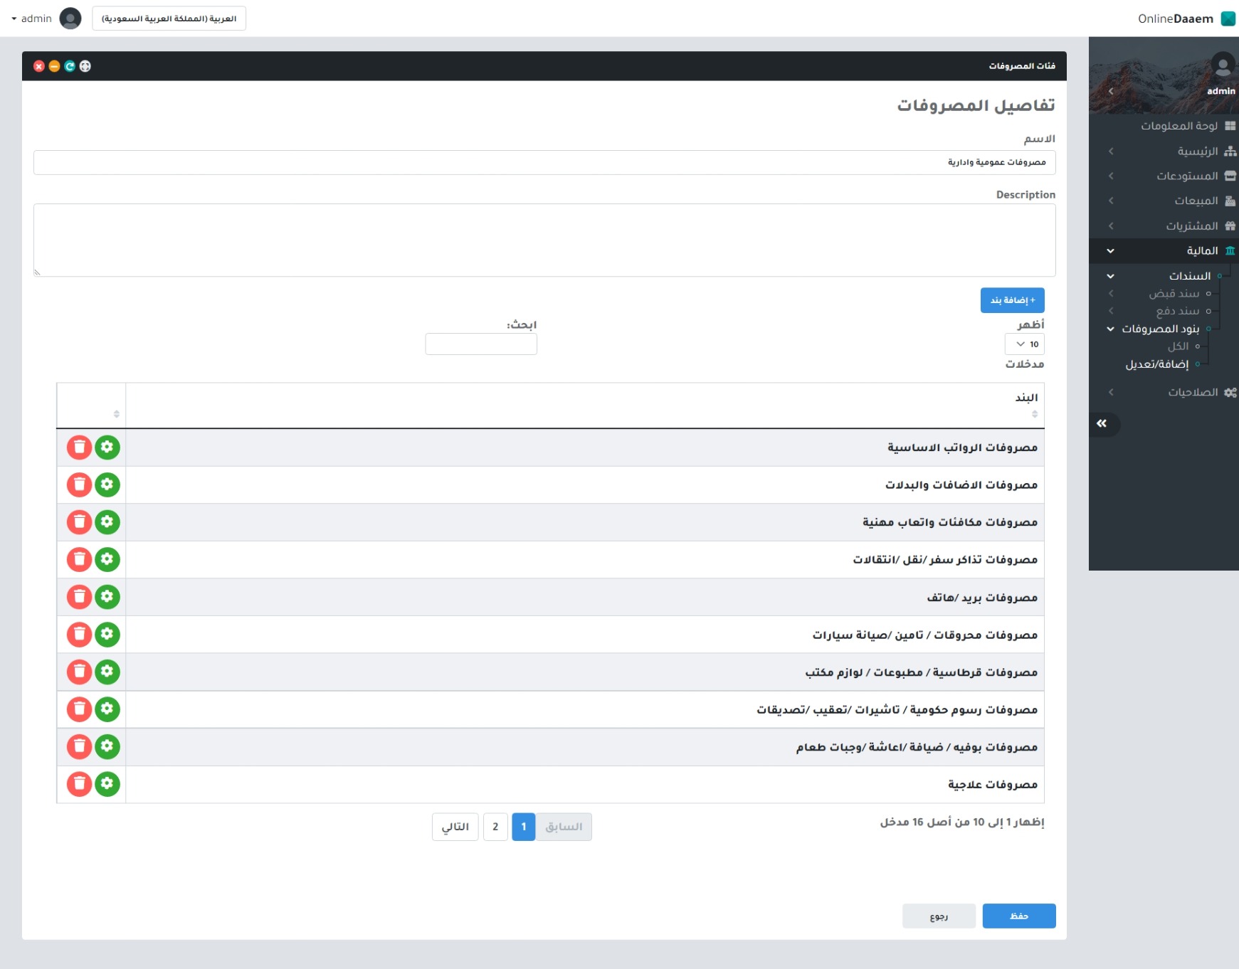1239x969 pixels.
Task: Open the language selector العربية dropdown
Action: point(169,18)
